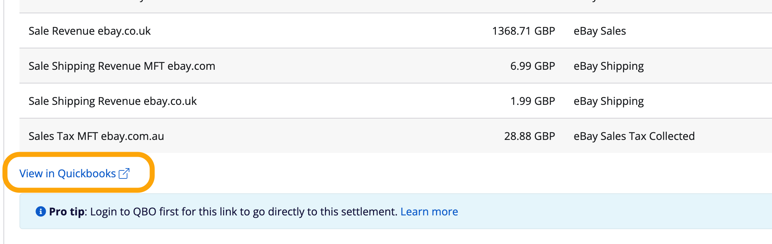Click eBay Shipping in the 1.99 GBP row

(x=609, y=101)
